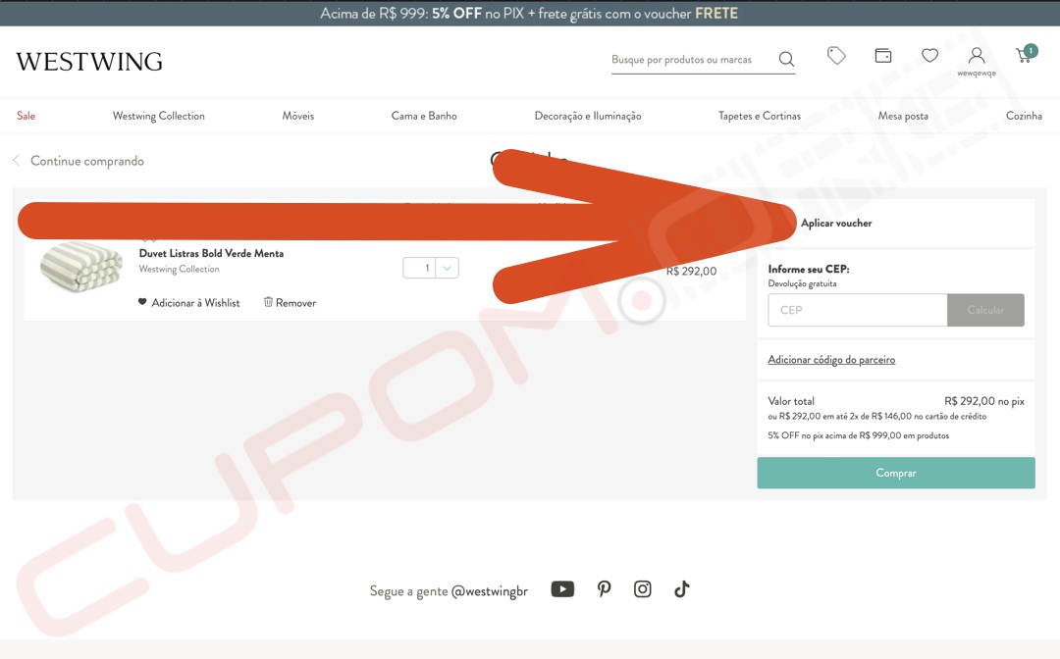Screen dimensions: 1060x659
Task: Click the trash icon next to Remover
Action: click(268, 302)
